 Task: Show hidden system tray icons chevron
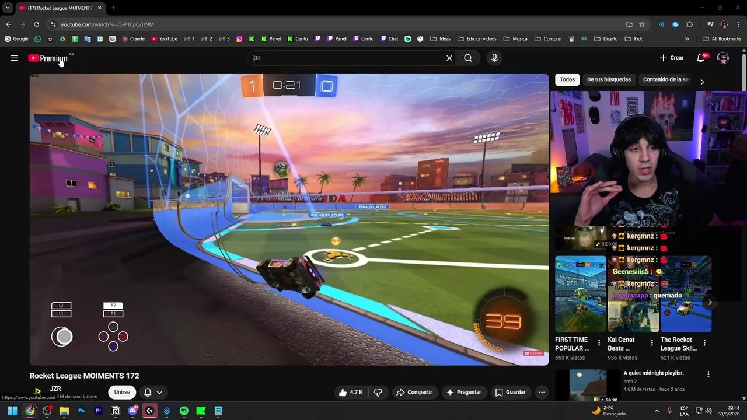(x=657, y=411)
